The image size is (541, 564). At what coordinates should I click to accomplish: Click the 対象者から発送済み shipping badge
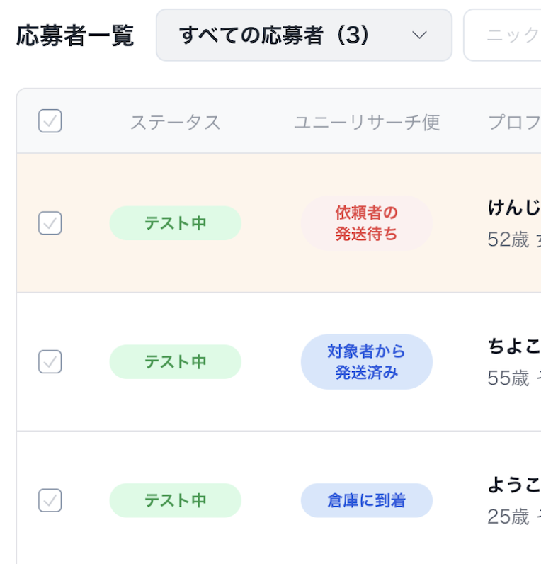click(x=367, y=361)
